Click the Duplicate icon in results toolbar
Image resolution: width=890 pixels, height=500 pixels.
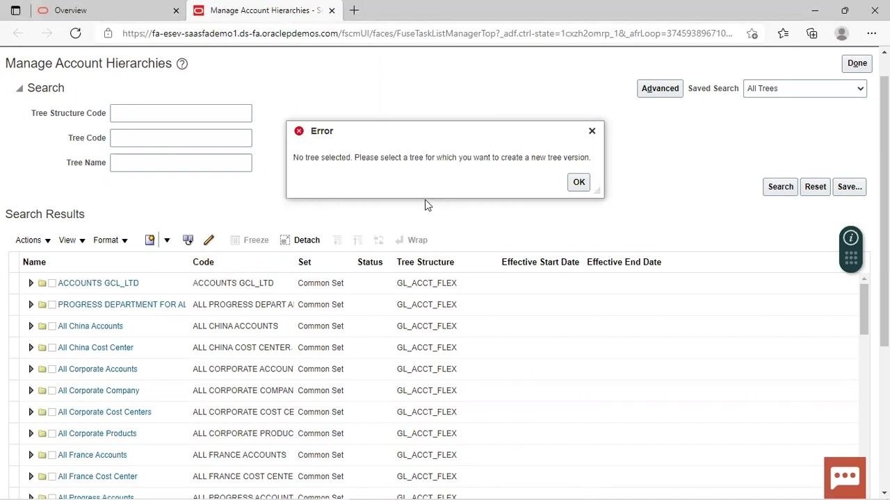tap(188, 240)
